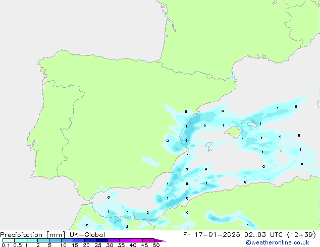Click legend tick label '0.1'
The width and height of the screenshot is (320, 247).
(6, 245)
